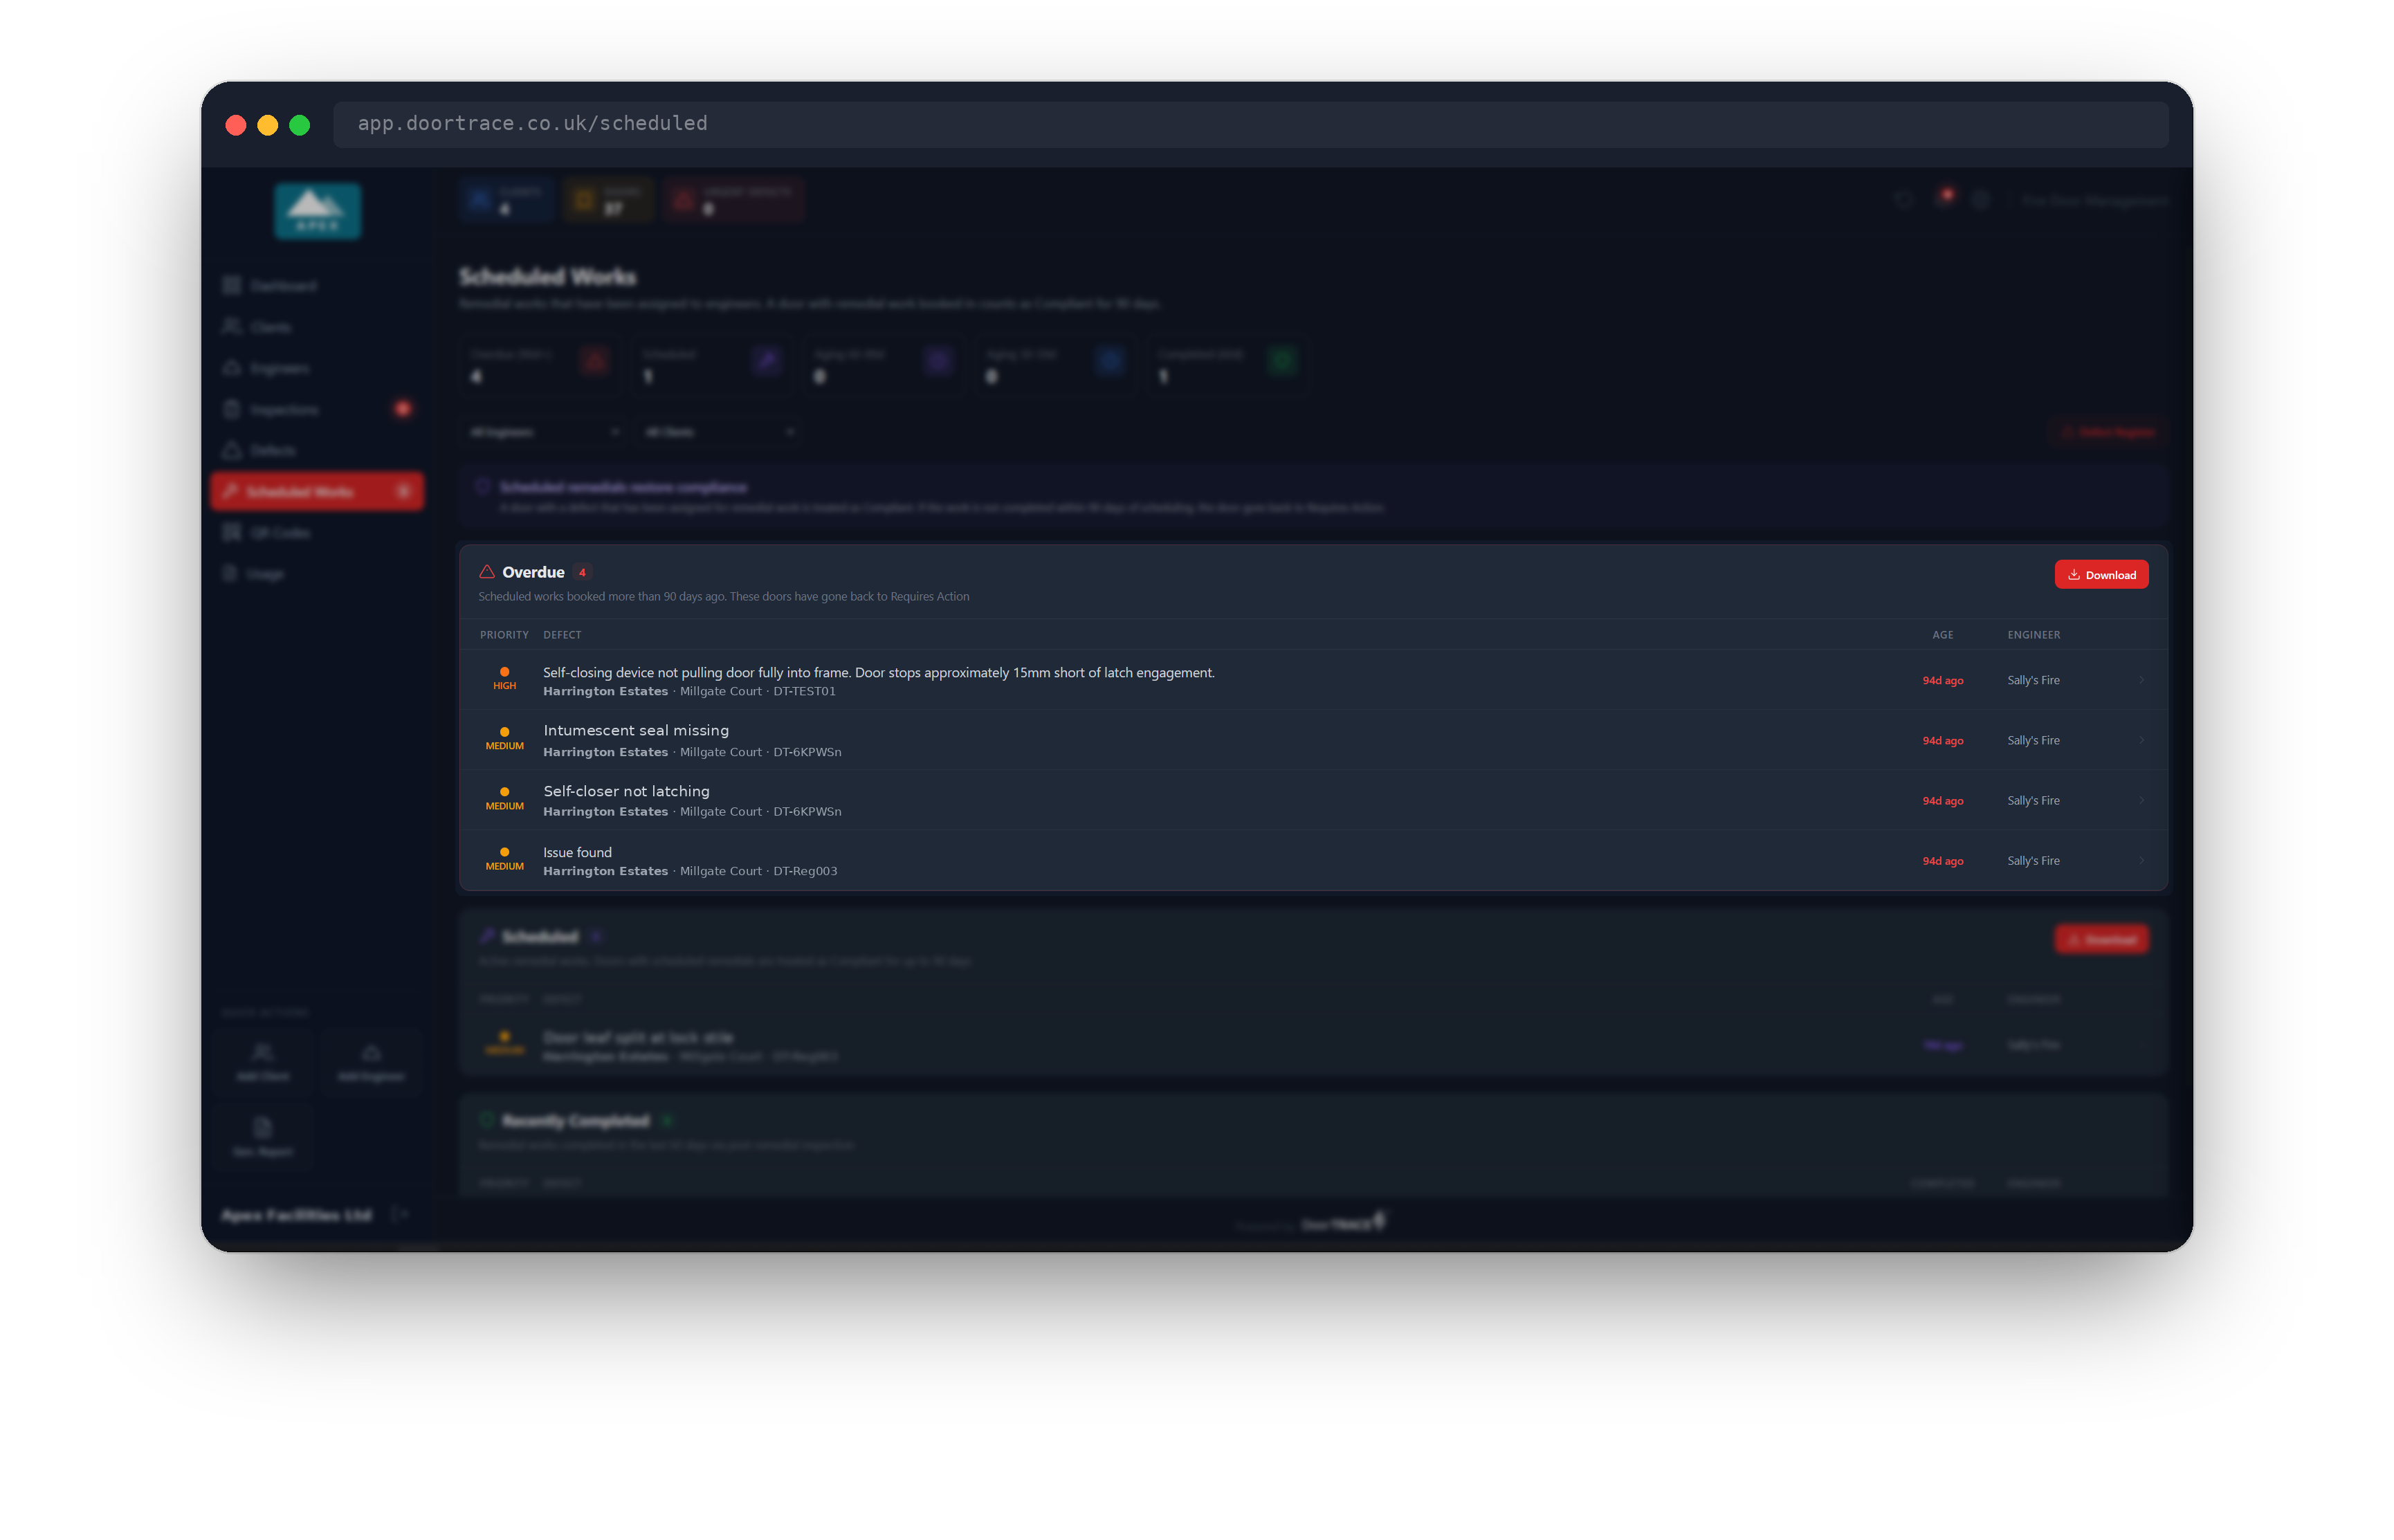Open the All Clients filter dropdown
Viewport: 2394px width, 1540px height.
coord(719,432)
